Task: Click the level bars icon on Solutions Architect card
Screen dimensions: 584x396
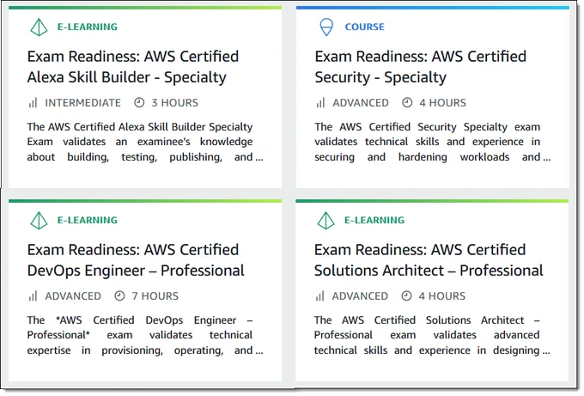Action: (x=320, y=296)
